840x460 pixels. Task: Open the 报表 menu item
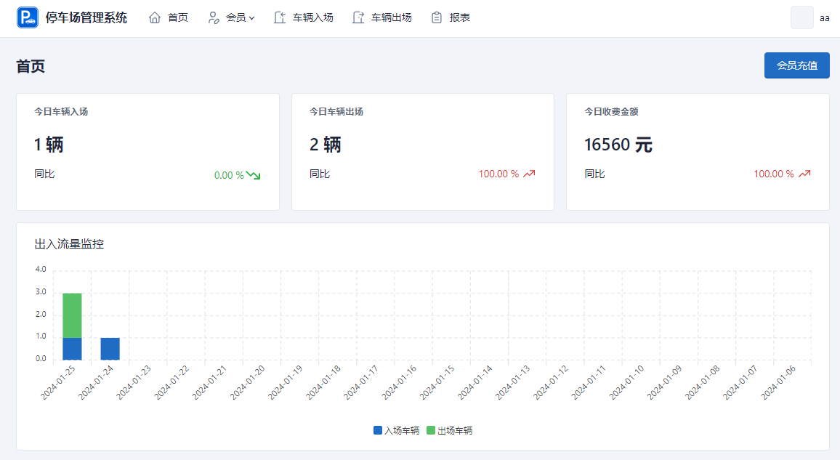(x=460, y=17)
